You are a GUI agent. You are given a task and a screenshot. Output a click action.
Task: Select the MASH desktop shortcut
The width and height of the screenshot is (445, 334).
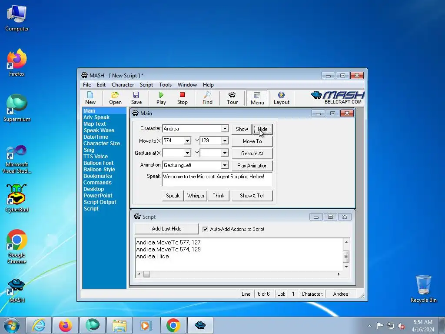17,291
